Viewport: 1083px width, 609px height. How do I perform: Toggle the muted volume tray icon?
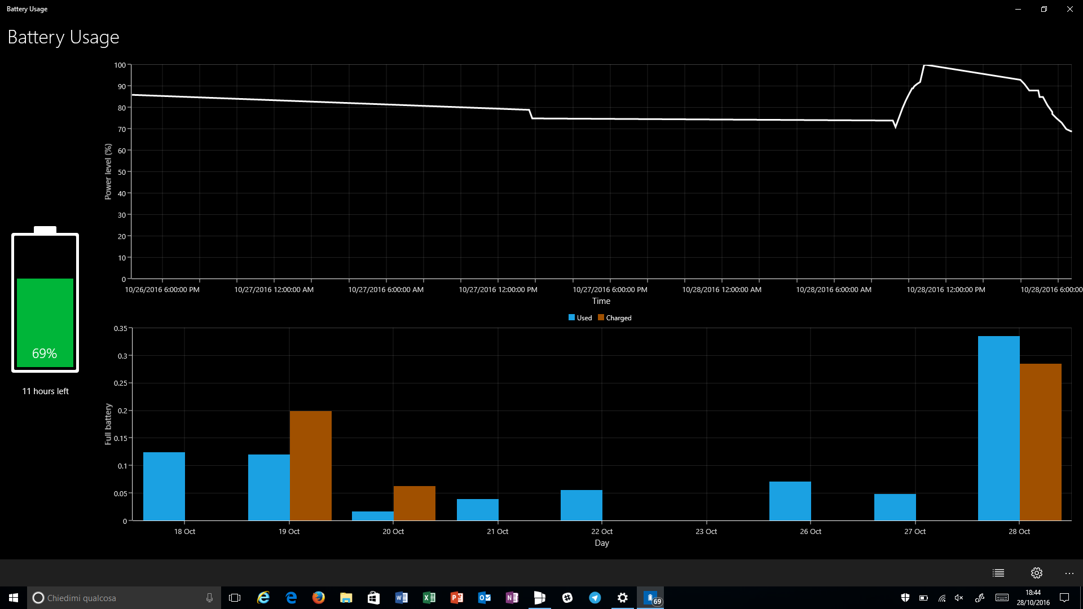point(959,598)
